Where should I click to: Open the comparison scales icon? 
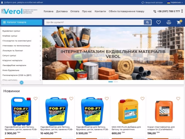[169, 22]
